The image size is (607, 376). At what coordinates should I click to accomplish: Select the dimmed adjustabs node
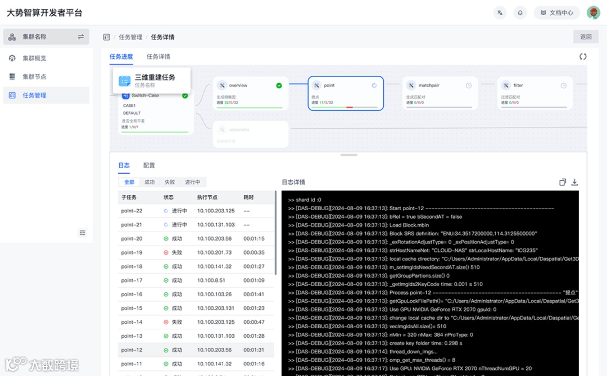(251, 134)
